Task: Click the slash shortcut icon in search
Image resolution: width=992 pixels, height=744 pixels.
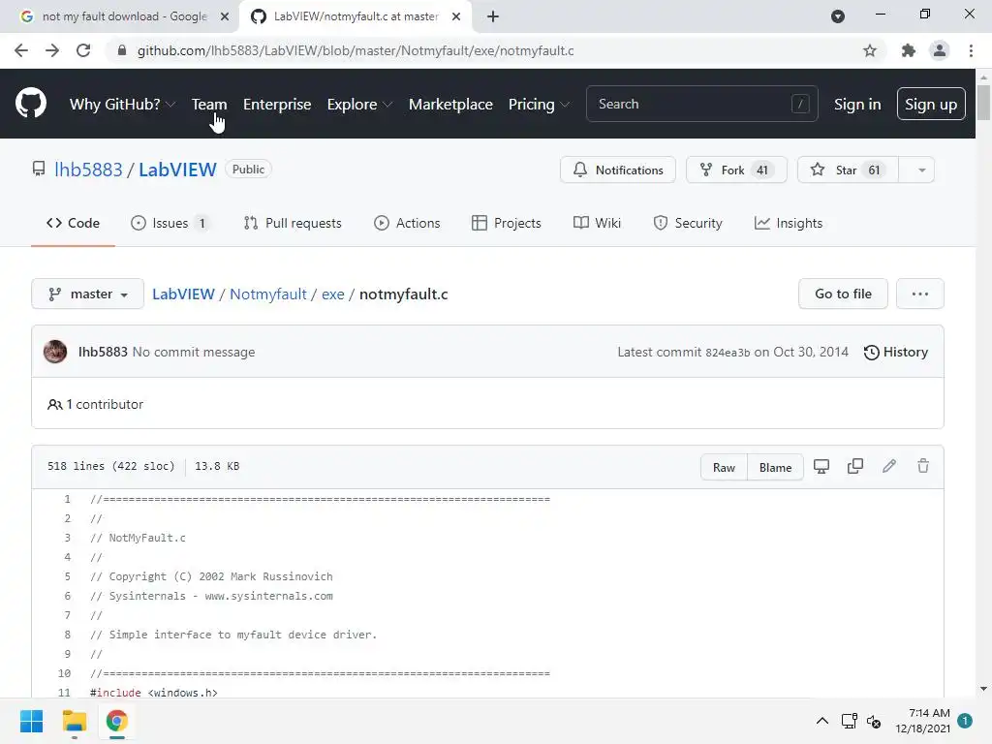Action: (800, 104)
